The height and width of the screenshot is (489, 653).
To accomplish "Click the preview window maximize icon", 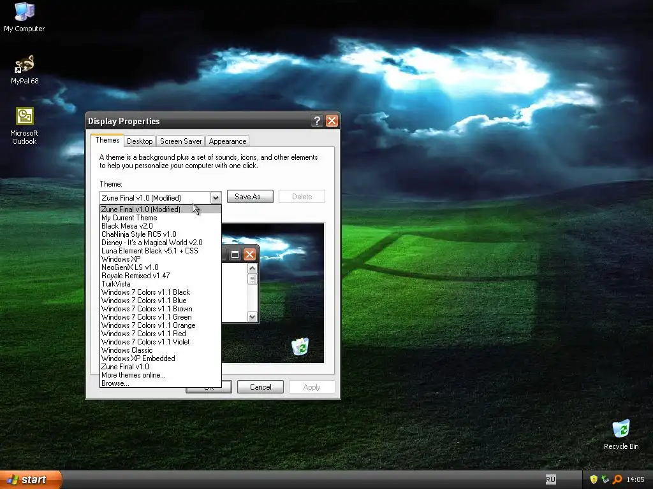I will pyautogui.click(x=235, y=255).
